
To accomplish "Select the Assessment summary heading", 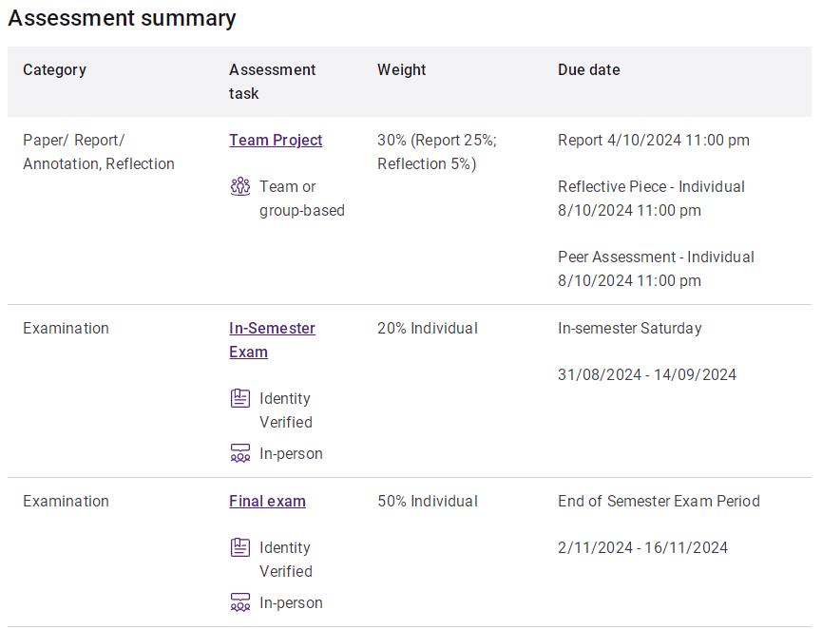I will coord(122,18).
